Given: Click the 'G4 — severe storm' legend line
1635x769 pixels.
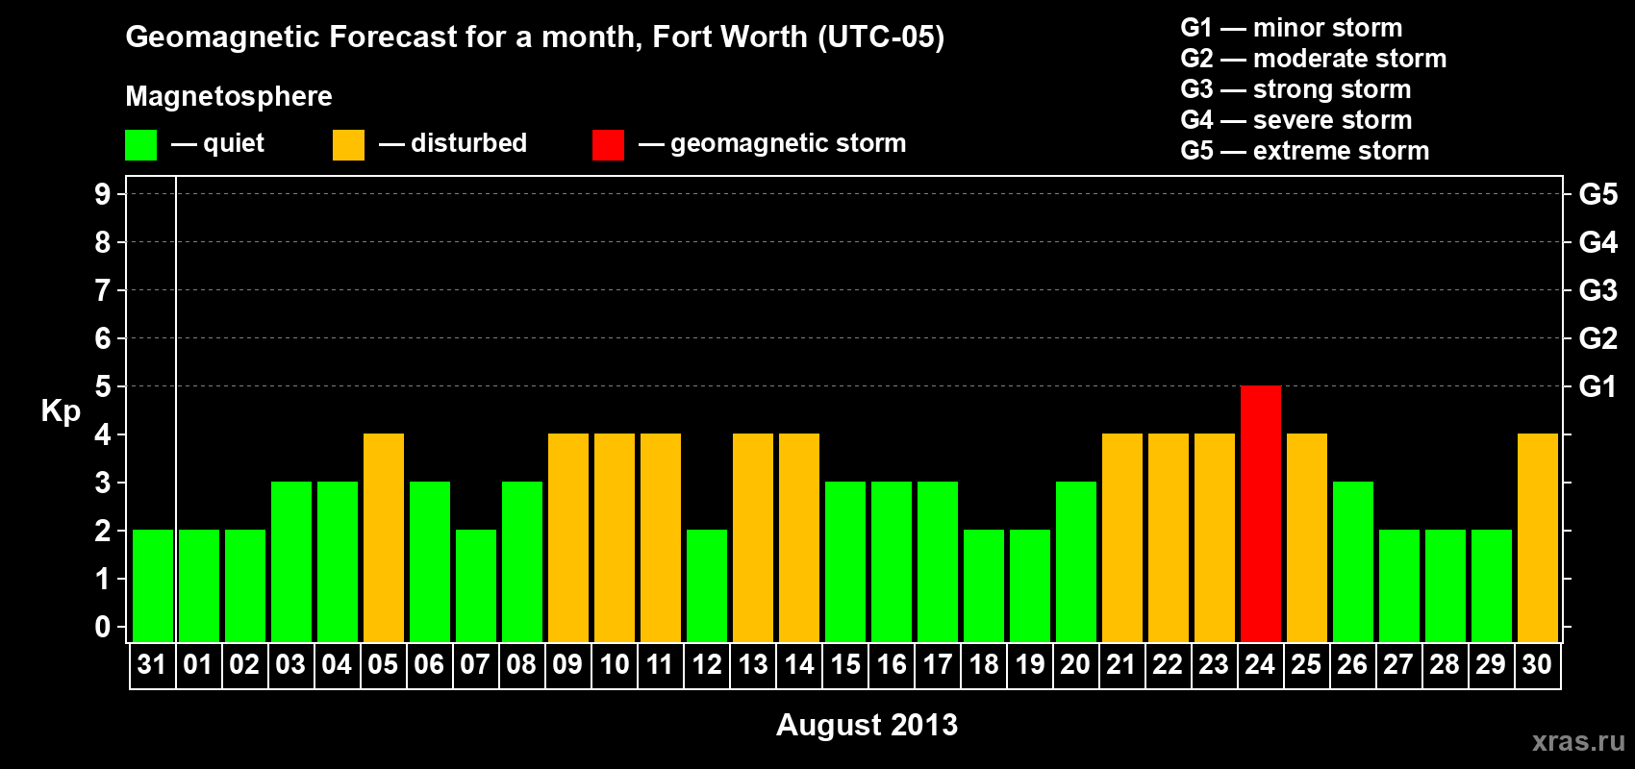Looking at the screenshot, I should click(1296, 120).
